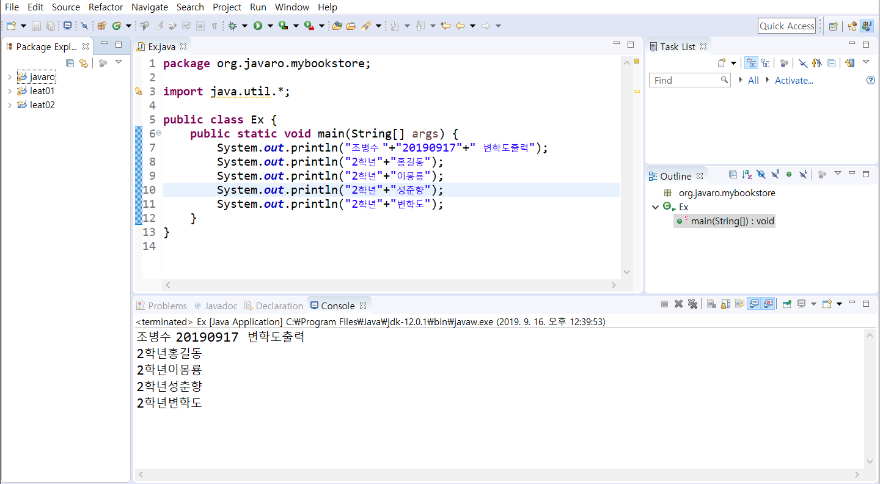Click the Save All toolbar icon
The image size is (880, 484).
(x=50, y=26)
